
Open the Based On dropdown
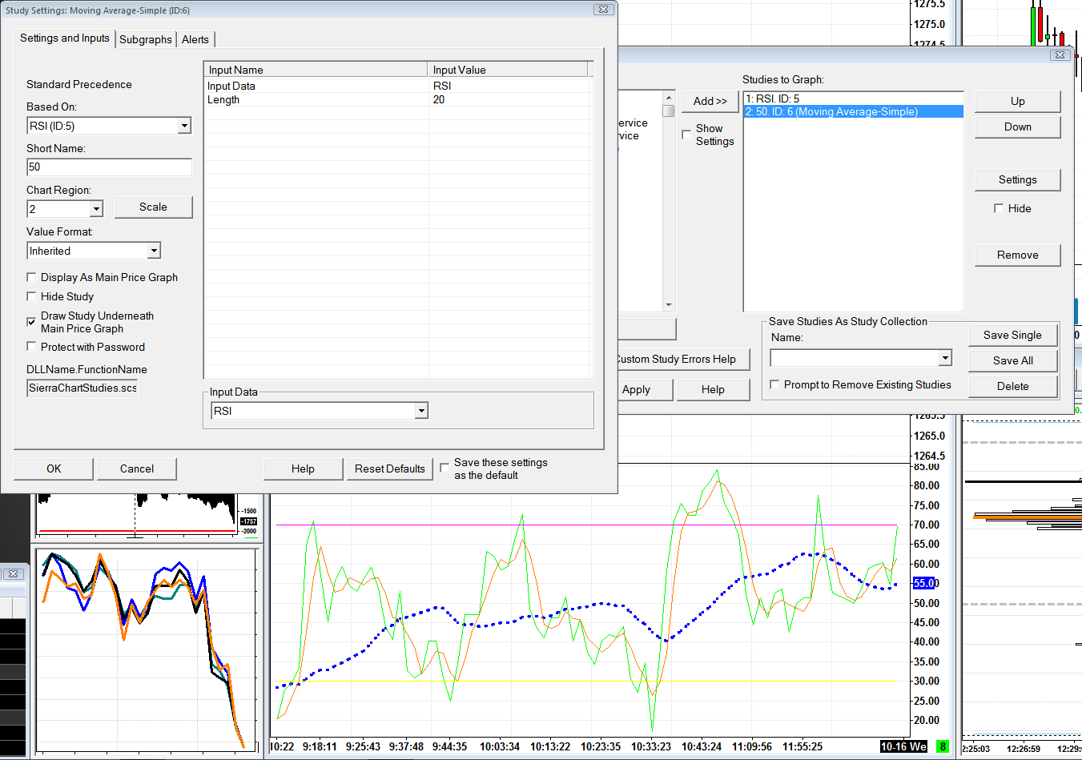point(184,126)
